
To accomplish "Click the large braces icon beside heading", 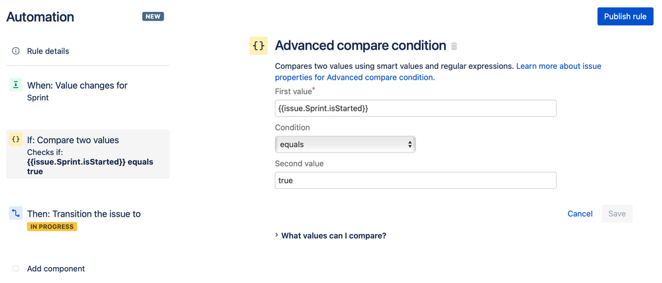I will coord(258,46).
